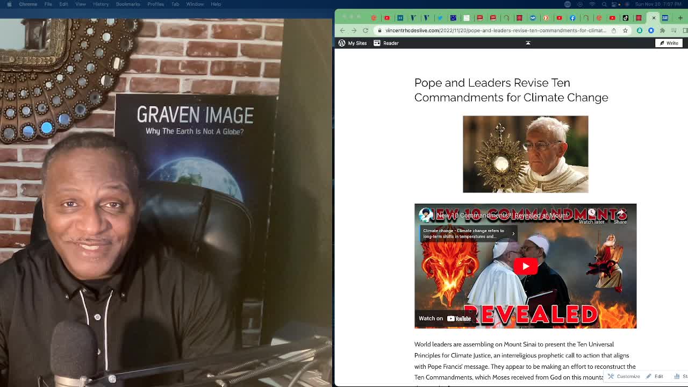Image resolution: width=688 pixels, height=387 pixels.
Task: Click the Reader card icon
Action: [x=377, y=43]
